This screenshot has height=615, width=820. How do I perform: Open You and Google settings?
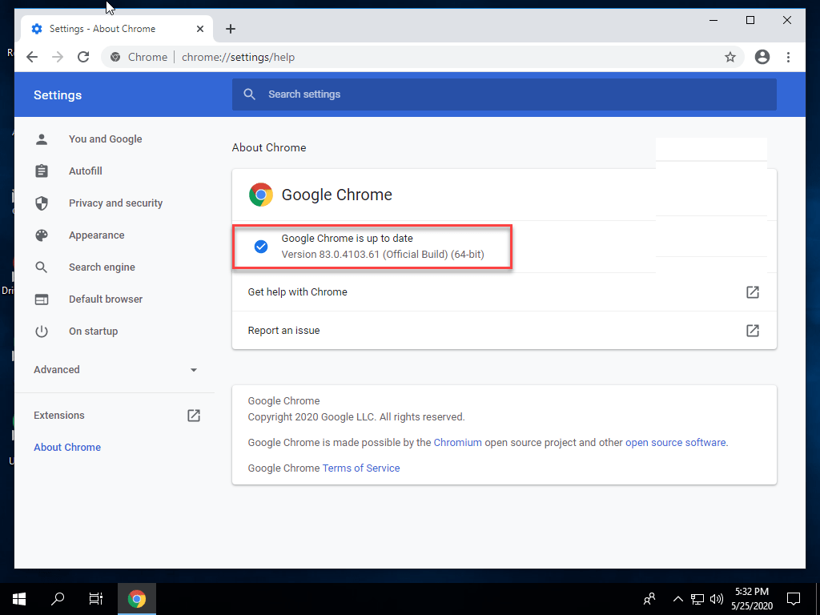pos(105,139)
